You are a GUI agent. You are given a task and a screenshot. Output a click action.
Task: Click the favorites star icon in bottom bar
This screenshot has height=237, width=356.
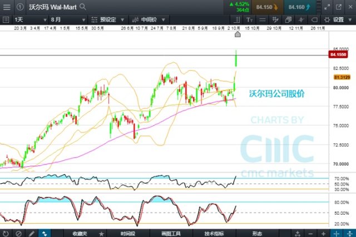pos(101,233)
